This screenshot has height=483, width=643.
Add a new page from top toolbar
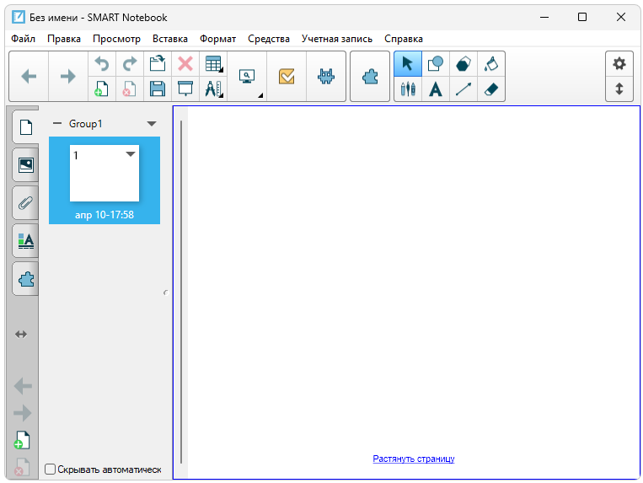coord(102,89)
